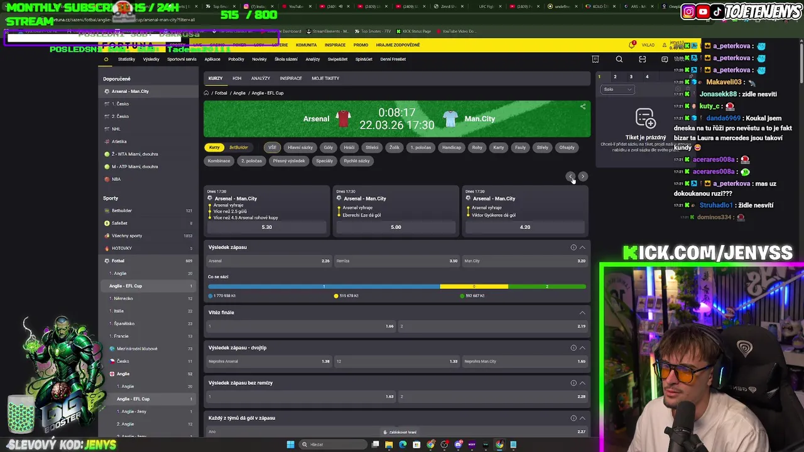This screenshot has height=452, width=804.
Task: Collapse the Vítěz finále section
Action: click(x=582, y=313)
